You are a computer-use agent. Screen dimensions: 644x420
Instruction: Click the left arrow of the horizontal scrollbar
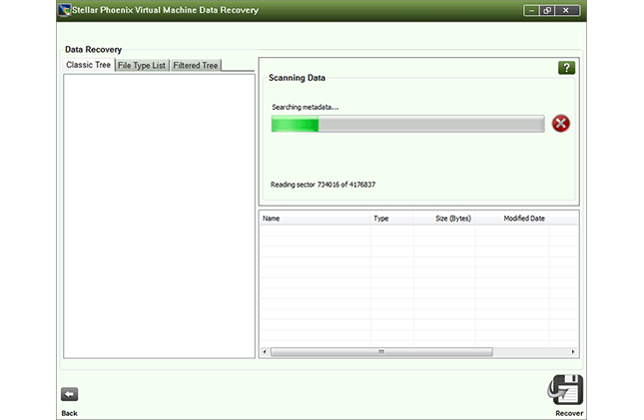pos(265,352)
